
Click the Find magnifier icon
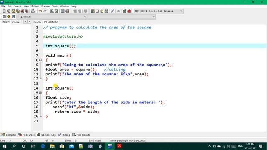[52, 11]
